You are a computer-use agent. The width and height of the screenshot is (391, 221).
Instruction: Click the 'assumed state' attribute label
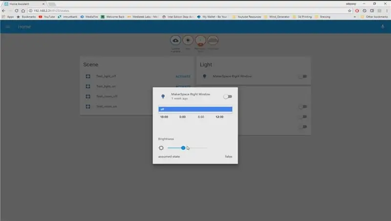click(x=169, y=156)
